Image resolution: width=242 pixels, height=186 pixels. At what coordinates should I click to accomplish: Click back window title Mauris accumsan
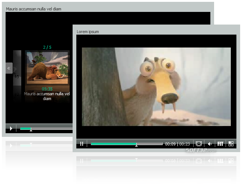tap(34, 9)
